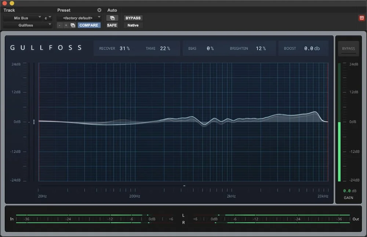
Task: Select the next preset plus icon
Action: (65, 25)
